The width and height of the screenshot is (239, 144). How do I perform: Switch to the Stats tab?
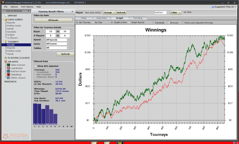pyautogui.click(x=84, y=18)
